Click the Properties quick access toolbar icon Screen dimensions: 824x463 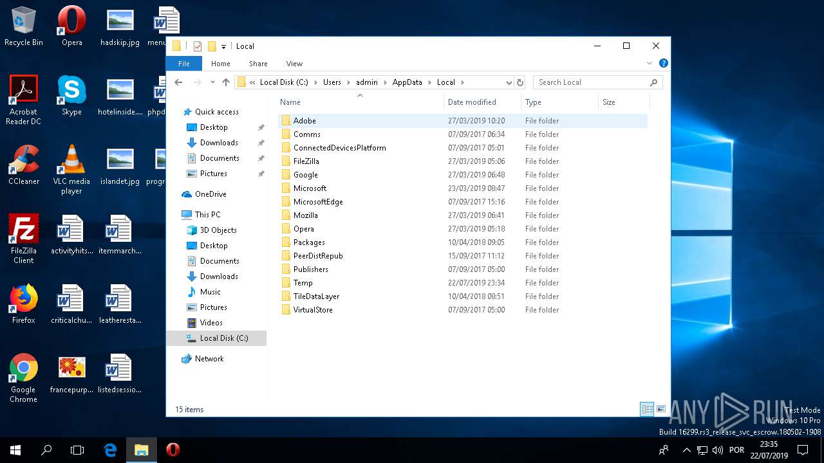tap(198, 46)
